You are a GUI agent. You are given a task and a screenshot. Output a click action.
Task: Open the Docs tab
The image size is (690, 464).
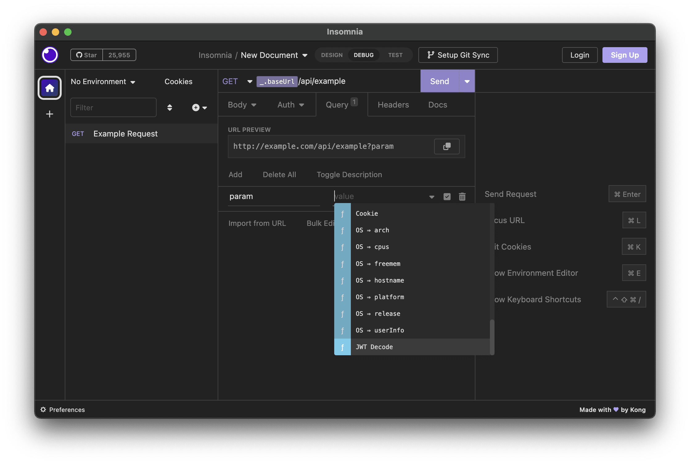click(437, 105)
